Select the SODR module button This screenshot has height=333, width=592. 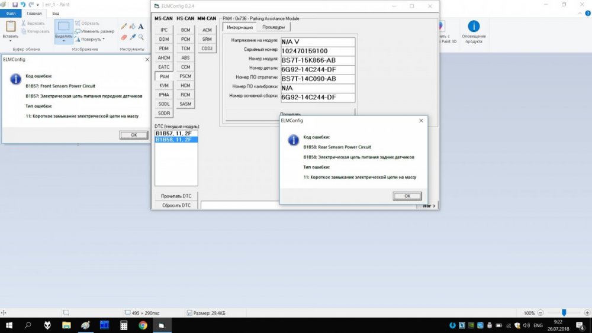tap(164, 113)
